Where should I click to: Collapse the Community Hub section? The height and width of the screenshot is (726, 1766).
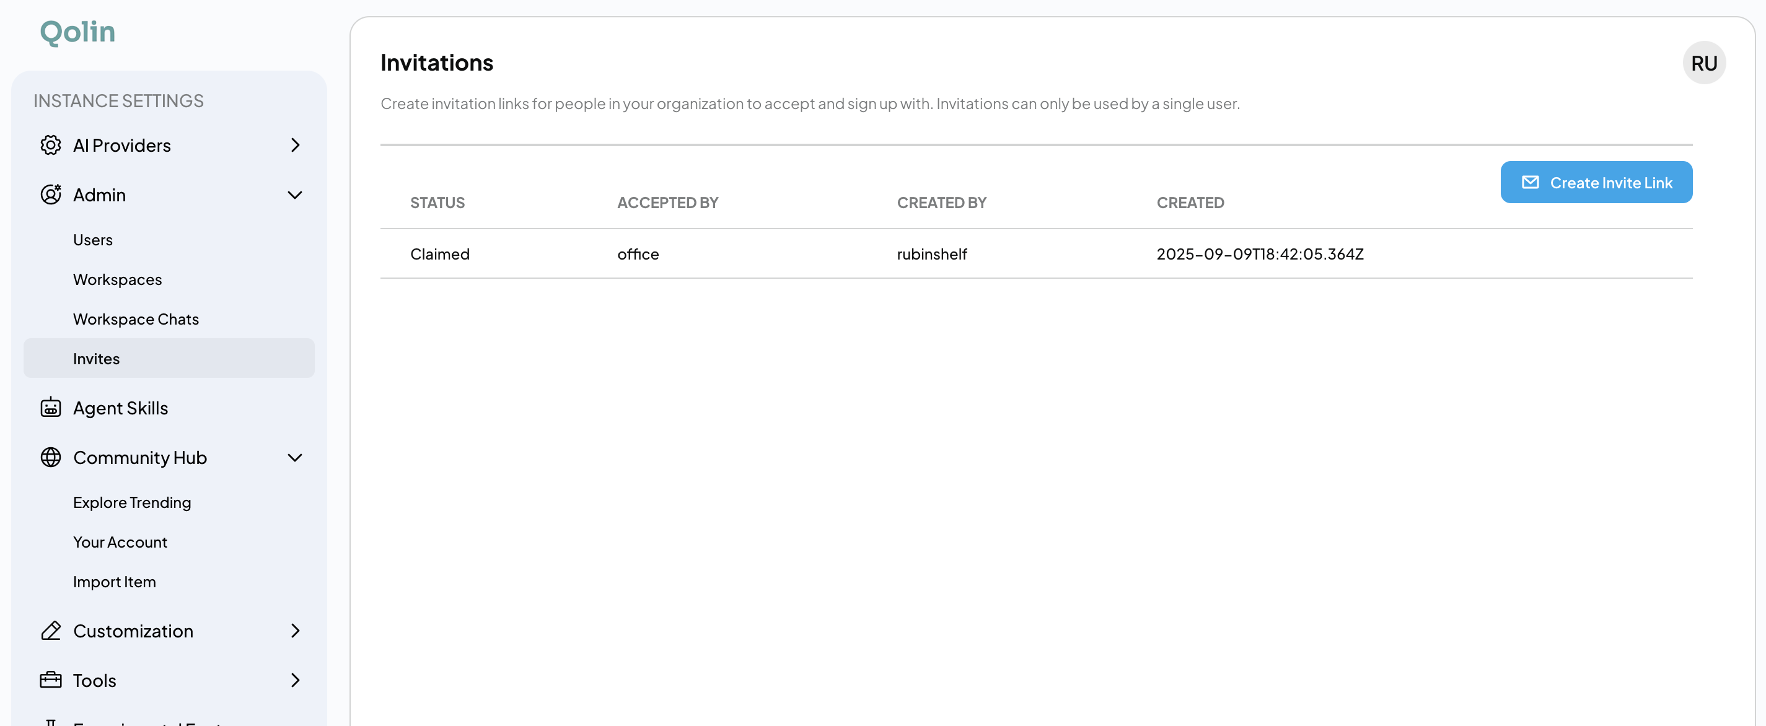coord(295,457)
